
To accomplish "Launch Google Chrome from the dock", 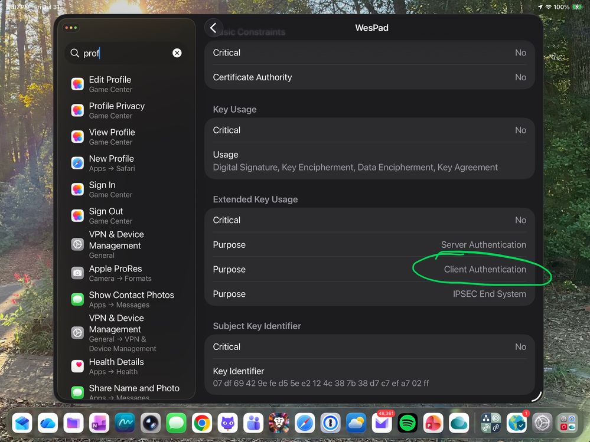I will [201, 423].
